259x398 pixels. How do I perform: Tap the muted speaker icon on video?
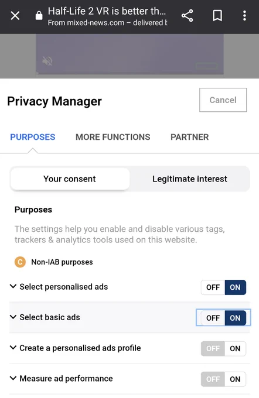47,61
